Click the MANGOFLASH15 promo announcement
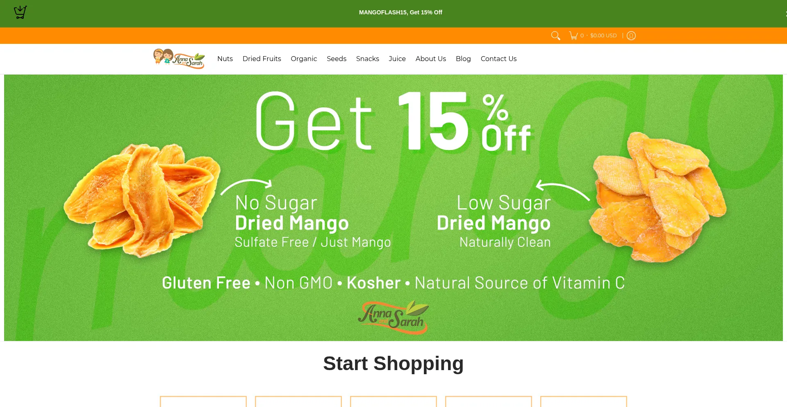Image resolution: width=787 pixels, height=407 pixels. tap(400, 12)
